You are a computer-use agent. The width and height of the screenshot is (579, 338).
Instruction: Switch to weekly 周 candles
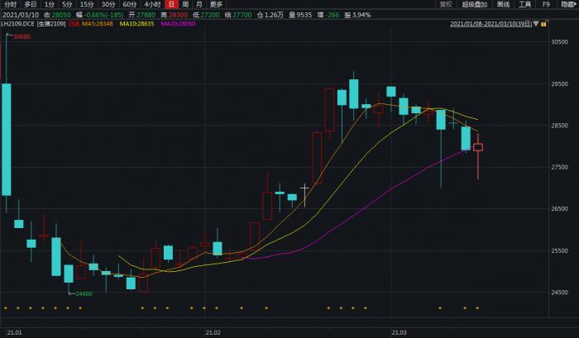[x=185, y=4]
